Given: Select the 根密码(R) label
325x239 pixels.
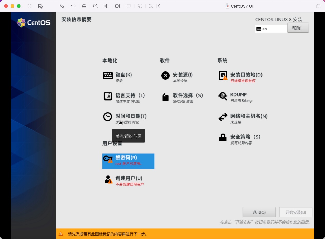Looking at the screenshot, I should tap(126, 158).
